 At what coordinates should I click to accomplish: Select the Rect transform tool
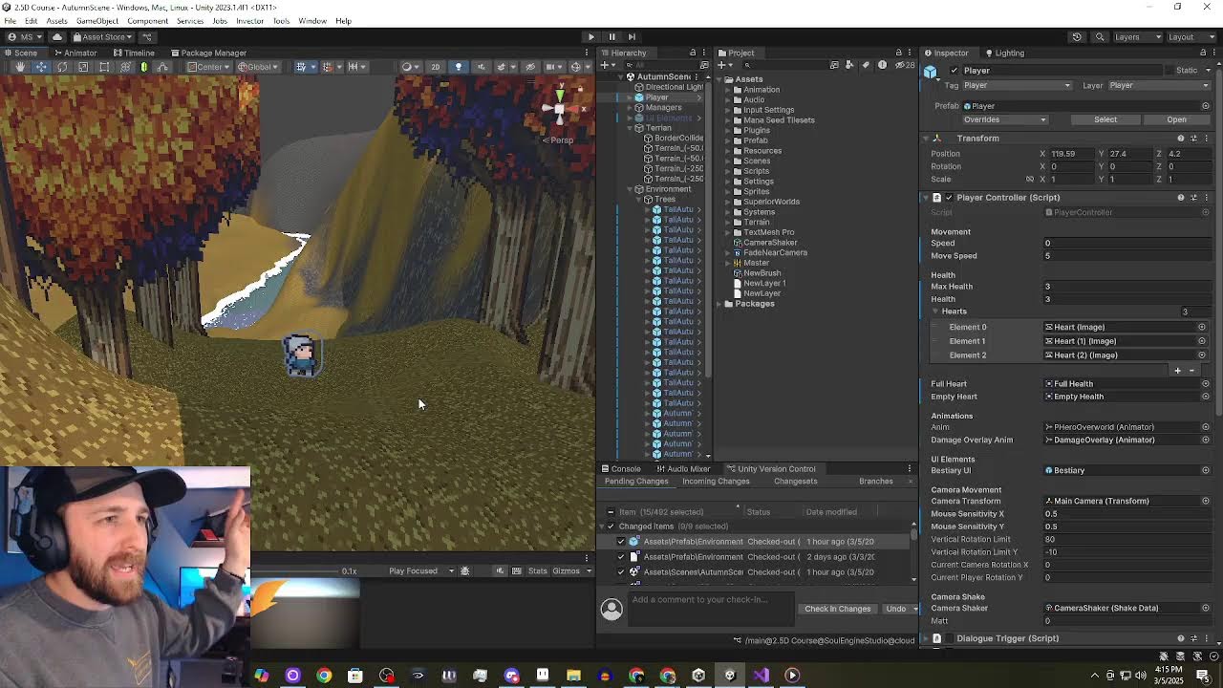104,67
